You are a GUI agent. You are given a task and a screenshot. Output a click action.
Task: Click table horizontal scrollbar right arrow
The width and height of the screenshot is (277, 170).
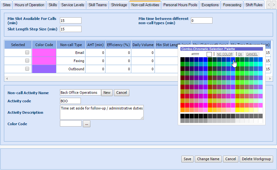(270, 79)
